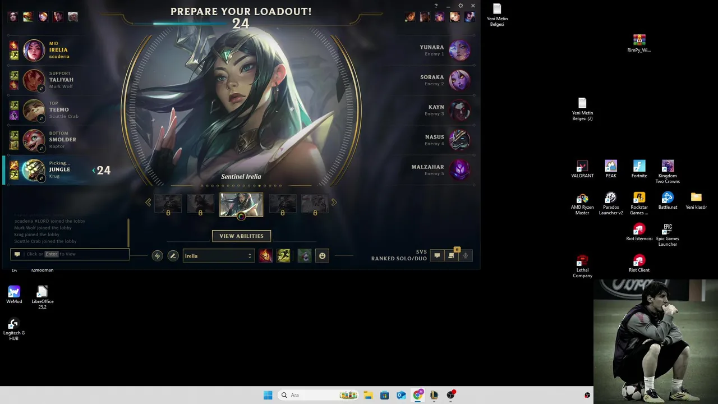The image size is (718, 404).
Task: Select the WeMod desktop shortcut
Action: (x=14, y=295)
